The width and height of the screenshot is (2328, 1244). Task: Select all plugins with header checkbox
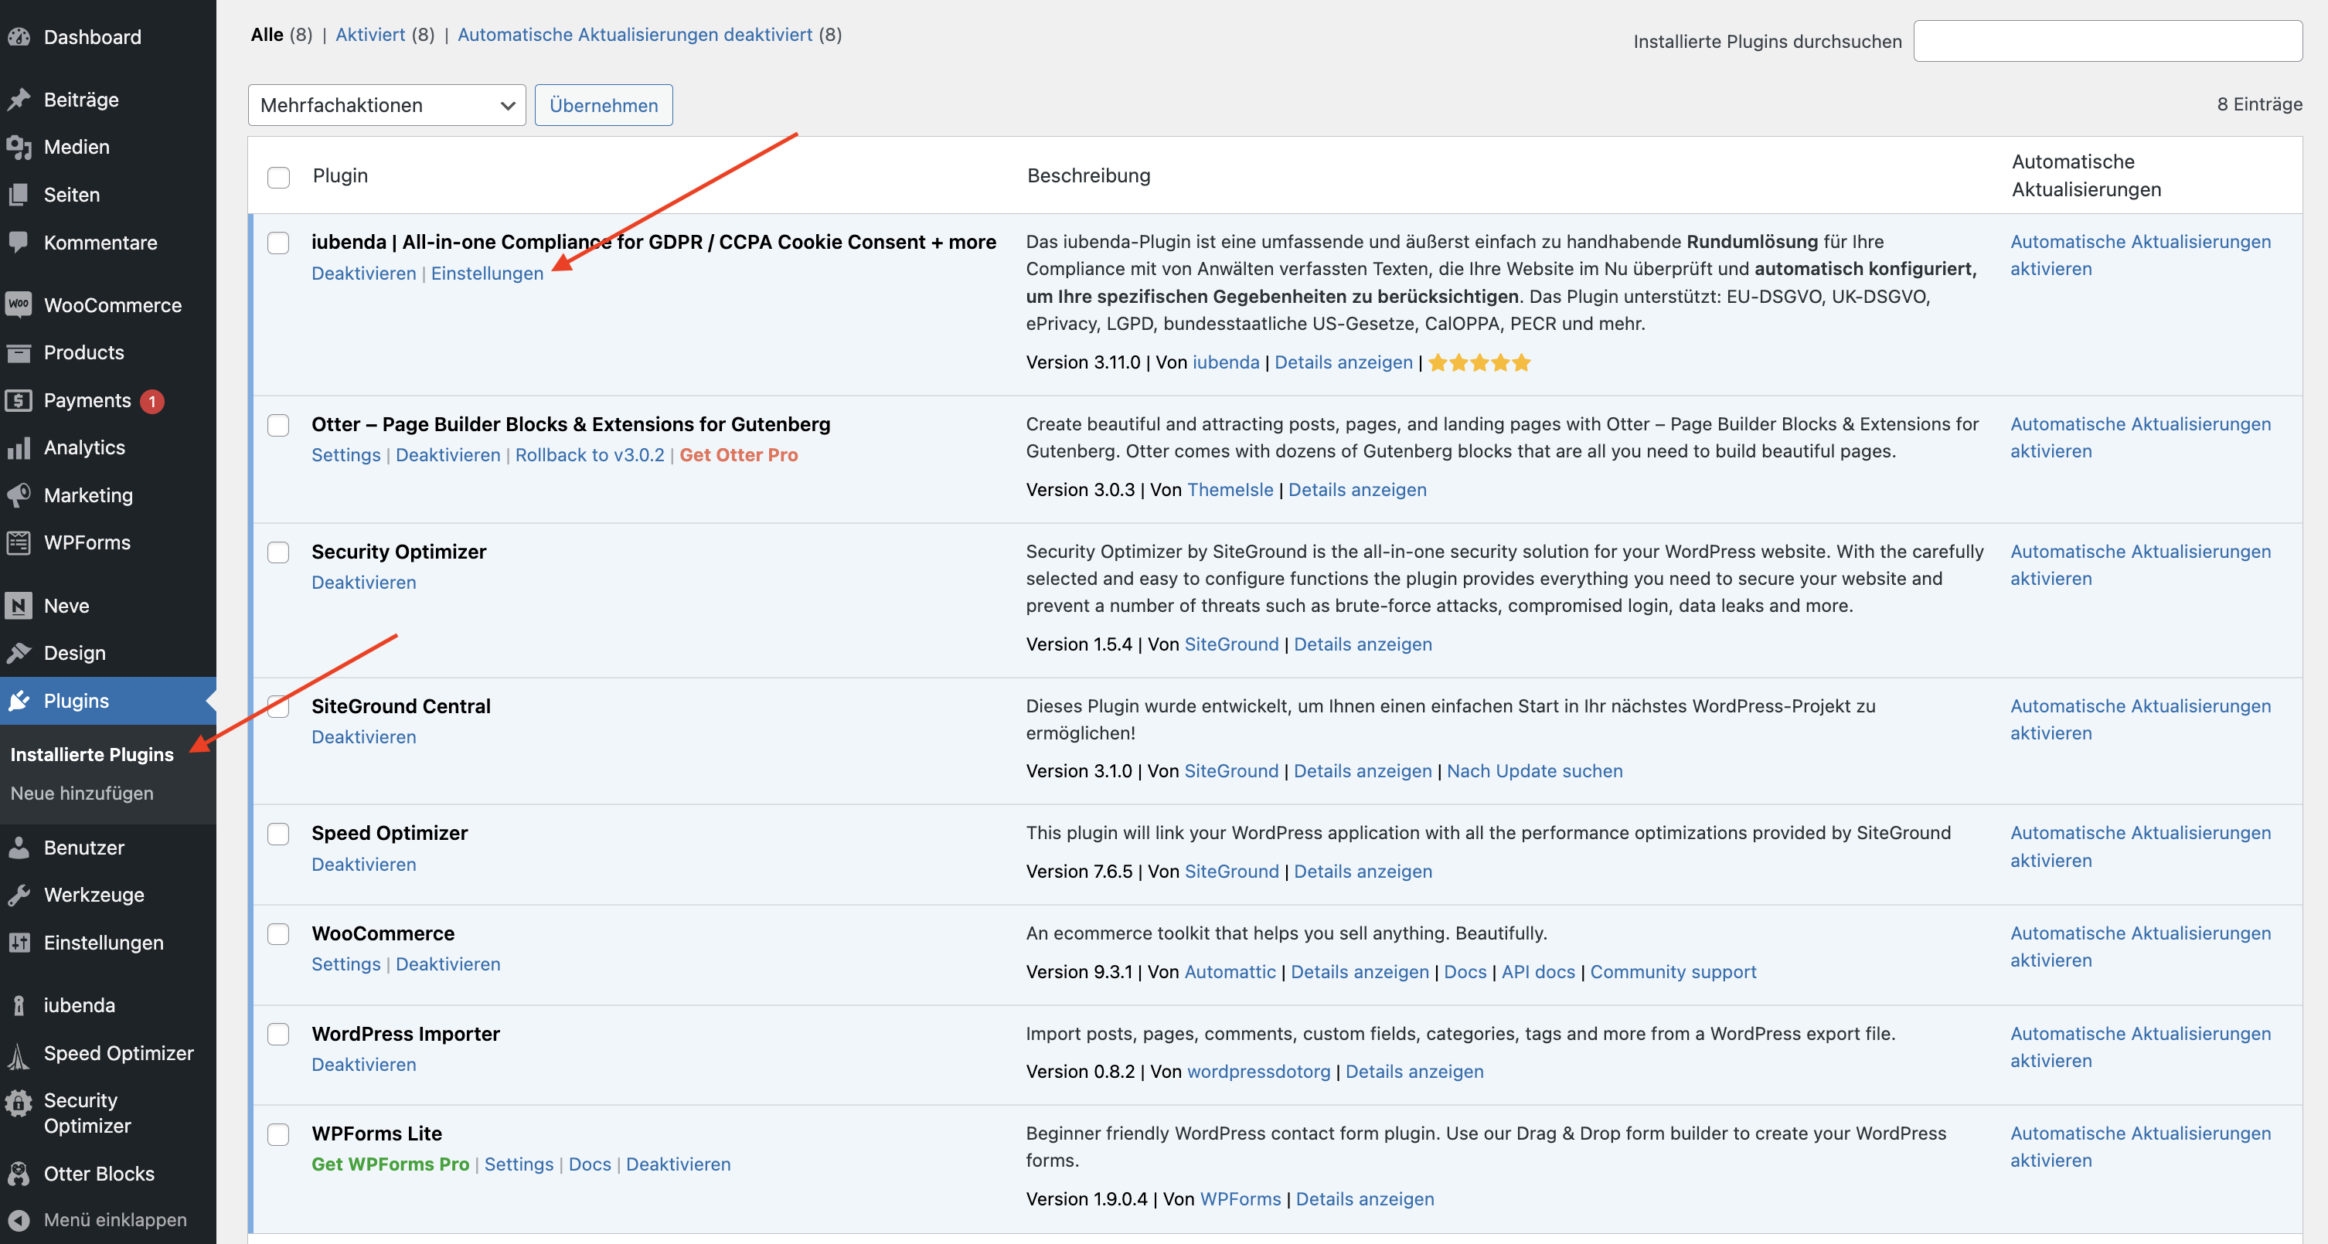tap(278, 176)
